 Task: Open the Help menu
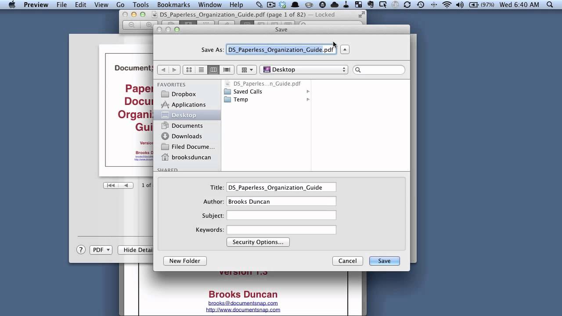pos(236,5)
